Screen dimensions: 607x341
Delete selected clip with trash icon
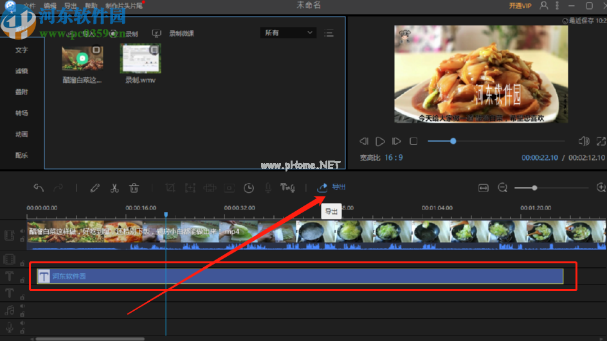pos(134,188)
